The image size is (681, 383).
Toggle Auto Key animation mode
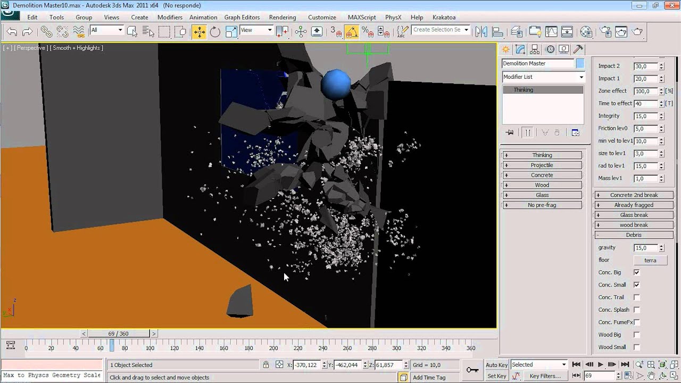click(496, 365)
